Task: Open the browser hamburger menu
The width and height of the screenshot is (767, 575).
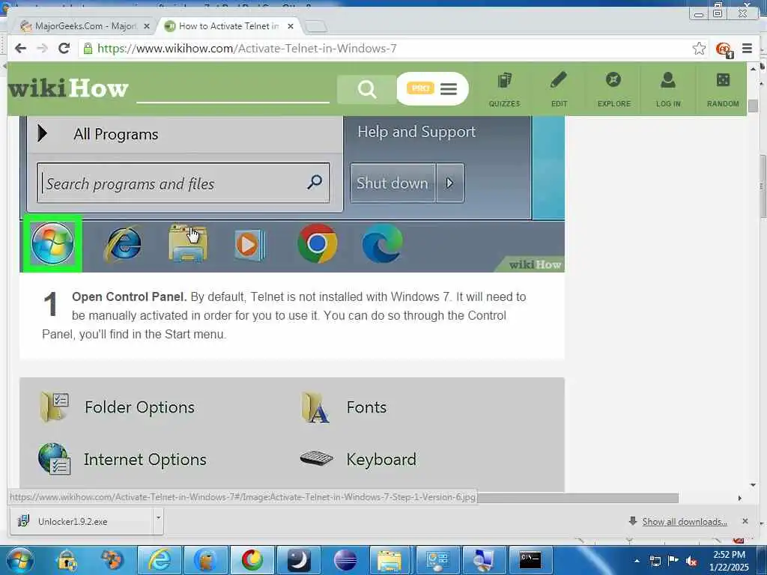Action: point(747,49)
